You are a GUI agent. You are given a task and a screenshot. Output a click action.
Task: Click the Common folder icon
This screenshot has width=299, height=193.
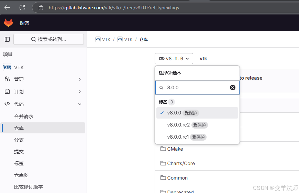tap(163, 178)
